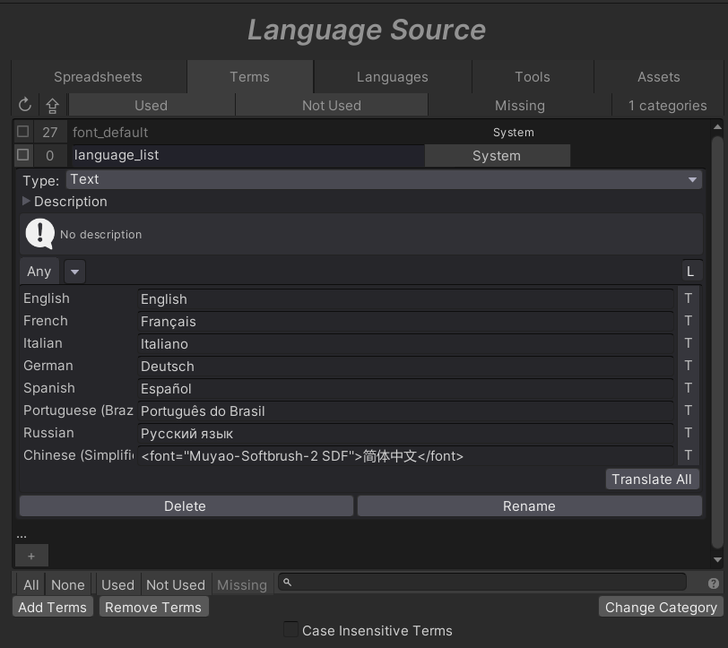Switch to the Languages tab
728x648 pixels.
click(392, 77)
